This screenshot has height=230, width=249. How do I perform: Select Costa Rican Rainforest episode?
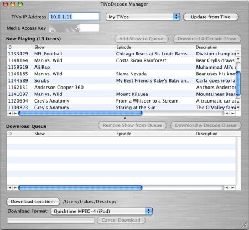[x=141, y=60]
